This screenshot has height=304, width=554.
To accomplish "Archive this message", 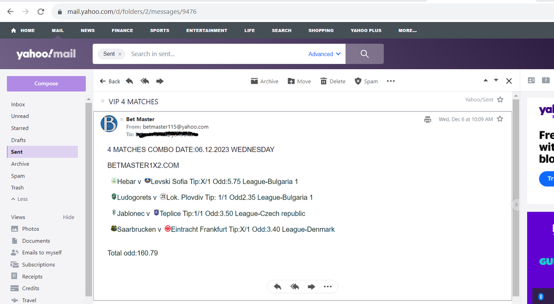I will click(x=264, y=81).
